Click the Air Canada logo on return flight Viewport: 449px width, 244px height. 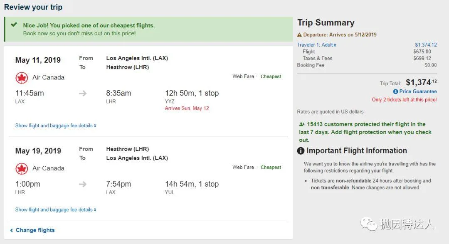[22, 168]
